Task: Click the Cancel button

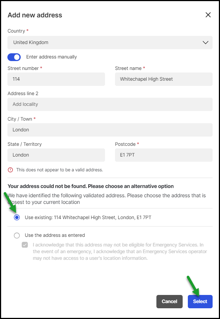Action: (x=169, y=302)
